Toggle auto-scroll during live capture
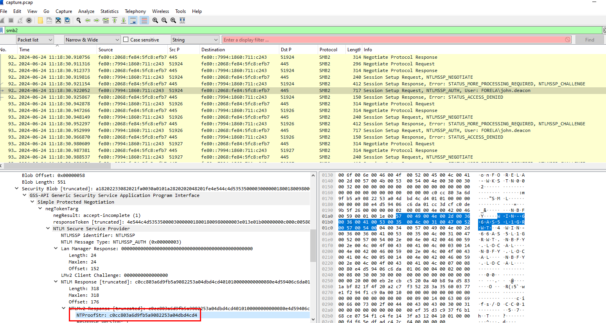The image size is (606, 323). point(133,20)
